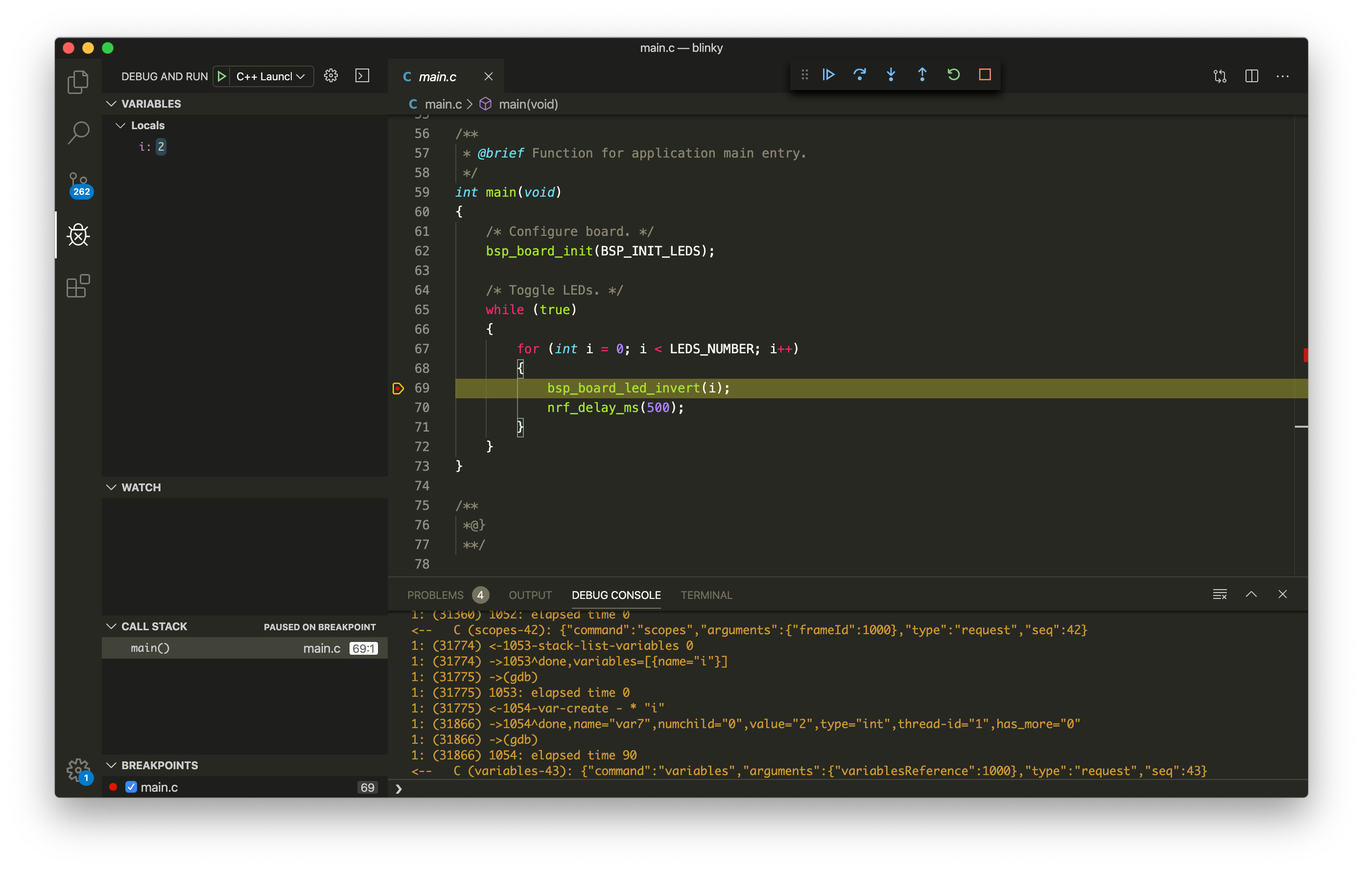1363x870 pixels.
Task: Collapse the Locals variables section
Action: click(120, 125)
